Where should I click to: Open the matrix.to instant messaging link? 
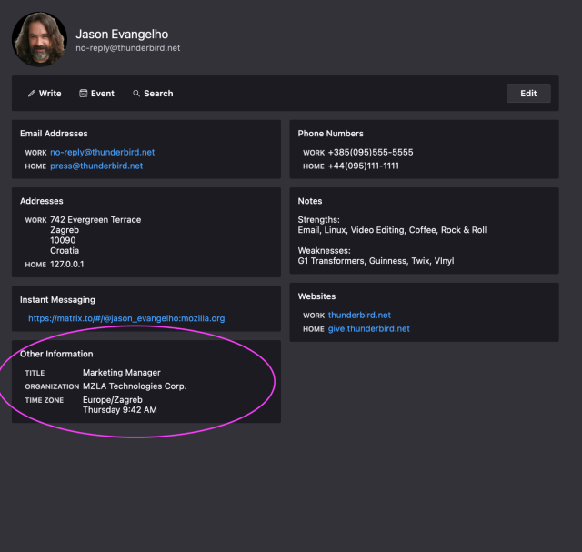tap(126, 319)
